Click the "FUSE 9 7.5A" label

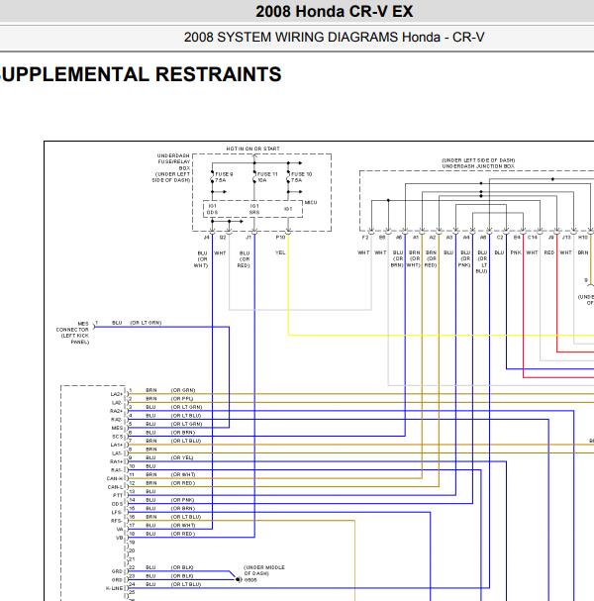click(224, 177)
